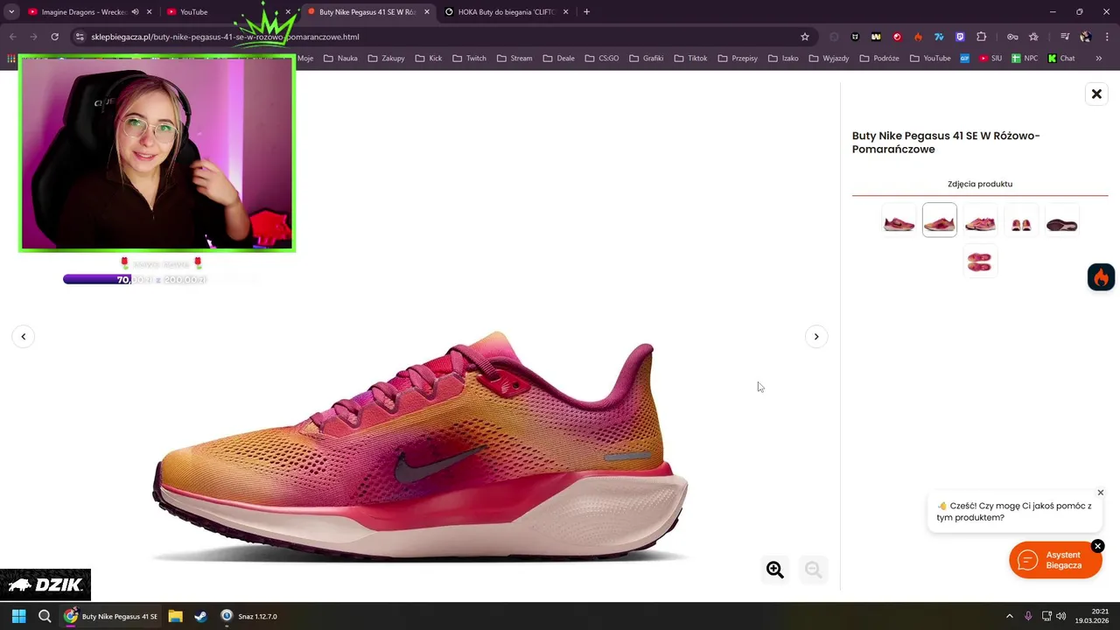Select the dark sole thumbnail
Screen dimensions: 1120x630
[1061, 220]
